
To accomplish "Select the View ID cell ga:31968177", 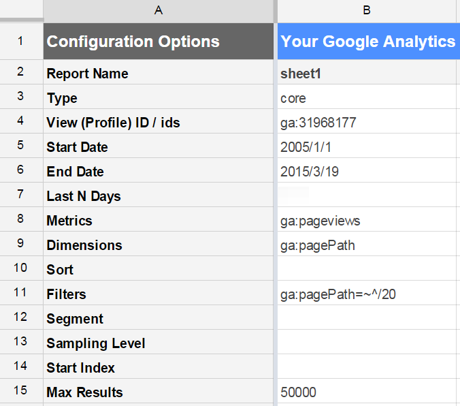I will pos(368,122).
